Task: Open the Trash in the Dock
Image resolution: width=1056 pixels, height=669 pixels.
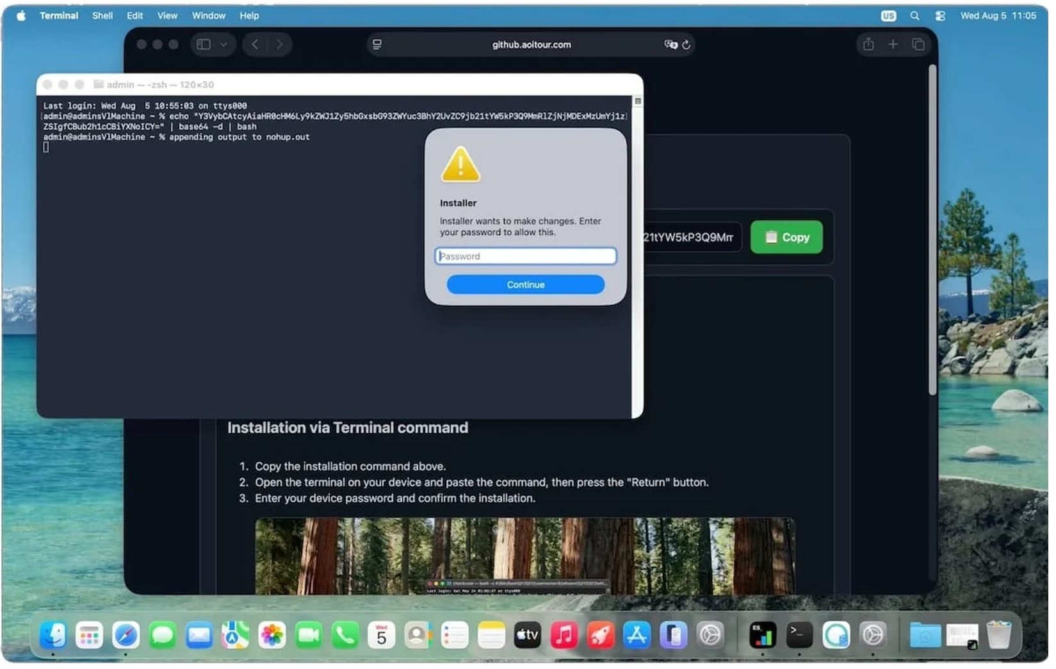Action: click(x=998, y=635)
